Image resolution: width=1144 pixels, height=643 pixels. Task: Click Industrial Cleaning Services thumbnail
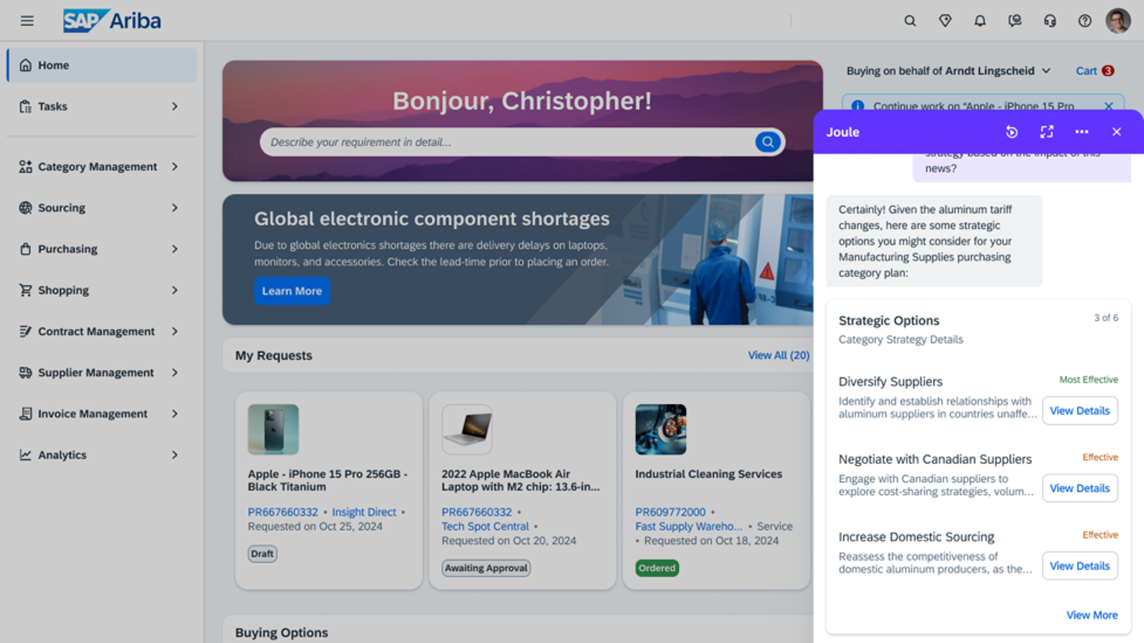(661, 429)
